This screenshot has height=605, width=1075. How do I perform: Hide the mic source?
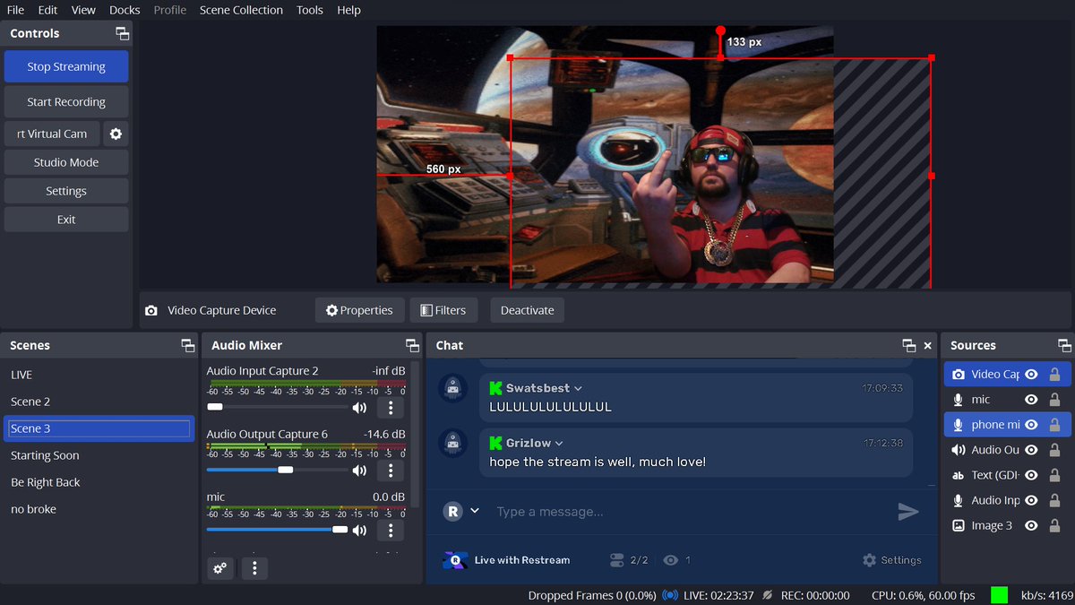coord(1031,399)
